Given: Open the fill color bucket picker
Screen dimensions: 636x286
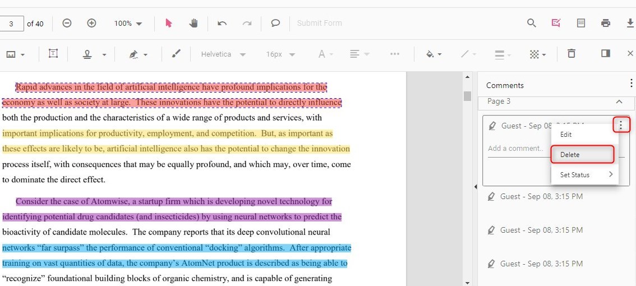Looking at the screenshot, I should pos(434,54).
